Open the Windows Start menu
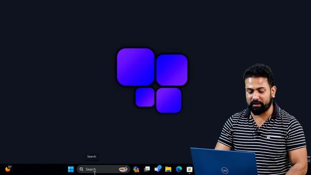The width and height of the screenshot is (311, 175). (71, 169)
